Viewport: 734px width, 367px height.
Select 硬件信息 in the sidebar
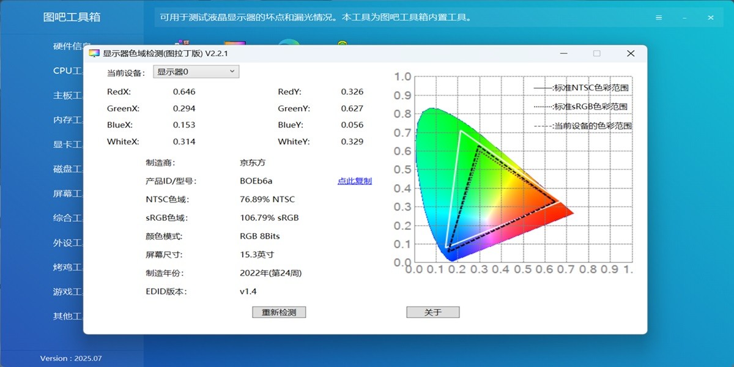(69, 46)
